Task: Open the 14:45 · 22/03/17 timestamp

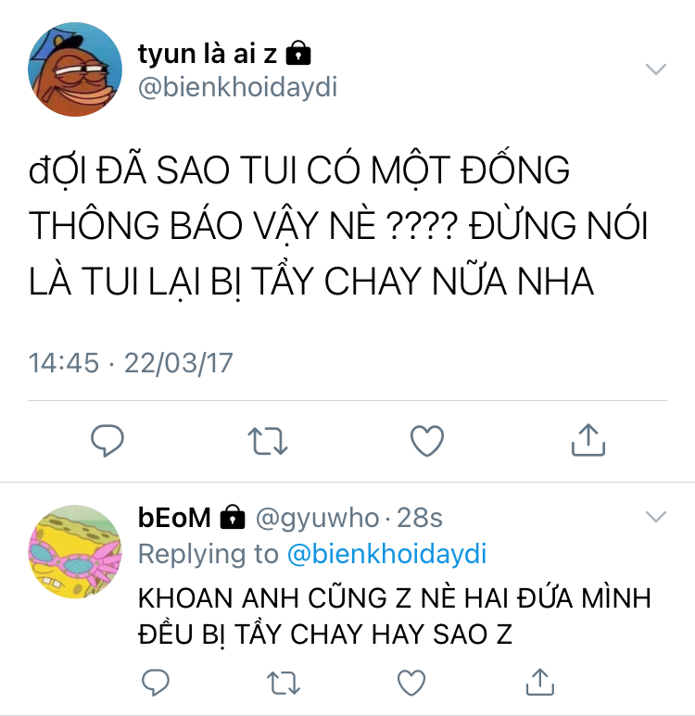Action: pyautogui.click(x=131, y=363)
